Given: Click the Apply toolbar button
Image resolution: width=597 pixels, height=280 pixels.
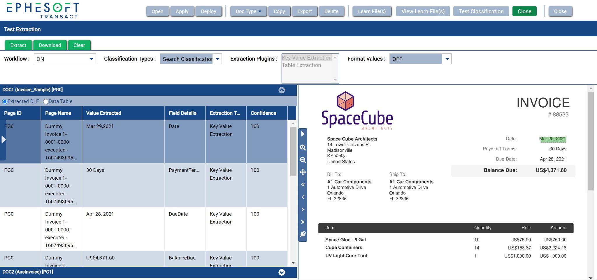Looking at the screenshot, I should (x=182, y=11).
